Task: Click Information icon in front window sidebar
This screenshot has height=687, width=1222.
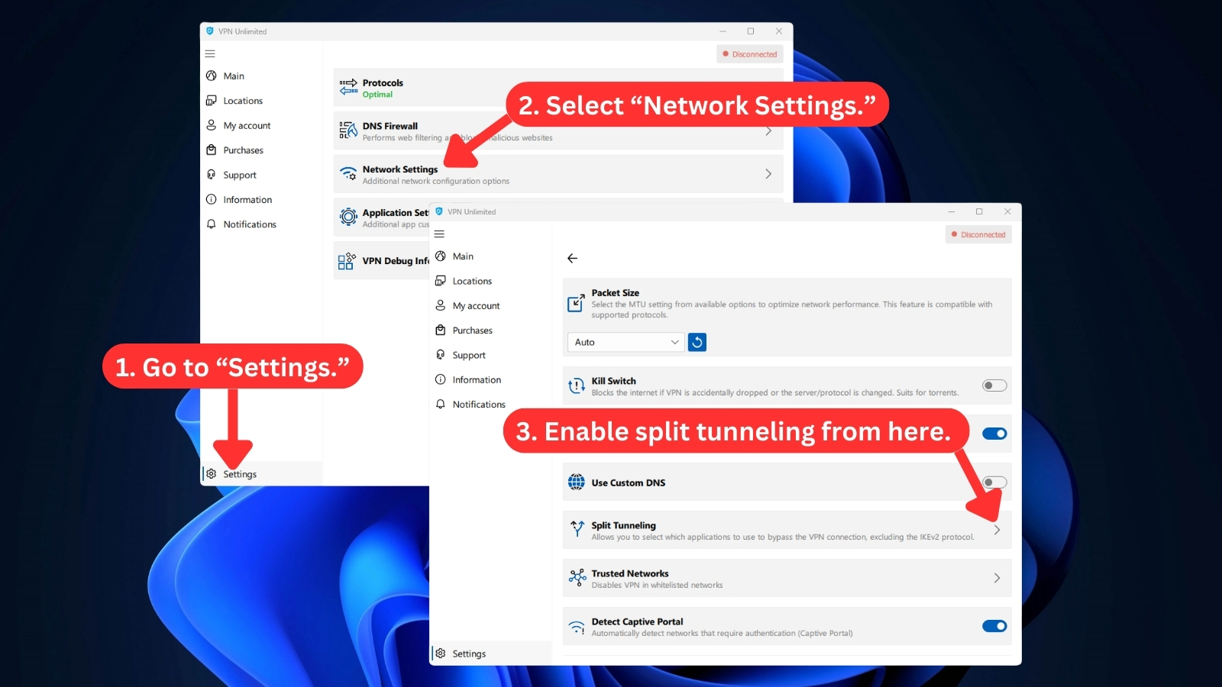Action: (x=441, y=379)
